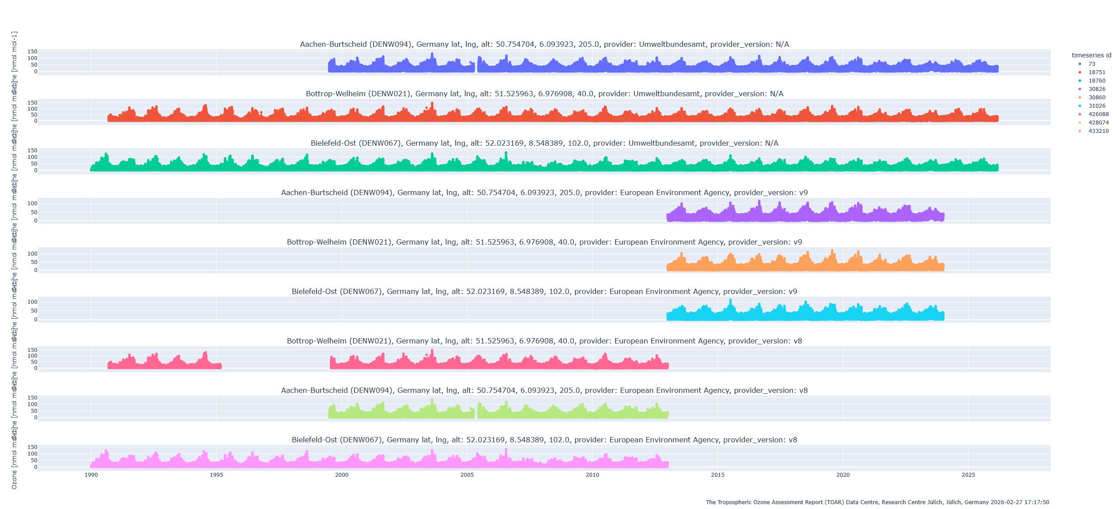The width and height of the screenshot is (1117, 509).
Task: Hide legend entry 30826
Action: (1096, 89)
